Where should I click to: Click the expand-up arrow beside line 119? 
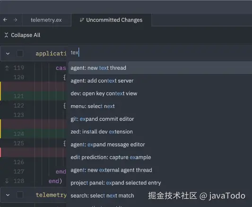point(7,68)
